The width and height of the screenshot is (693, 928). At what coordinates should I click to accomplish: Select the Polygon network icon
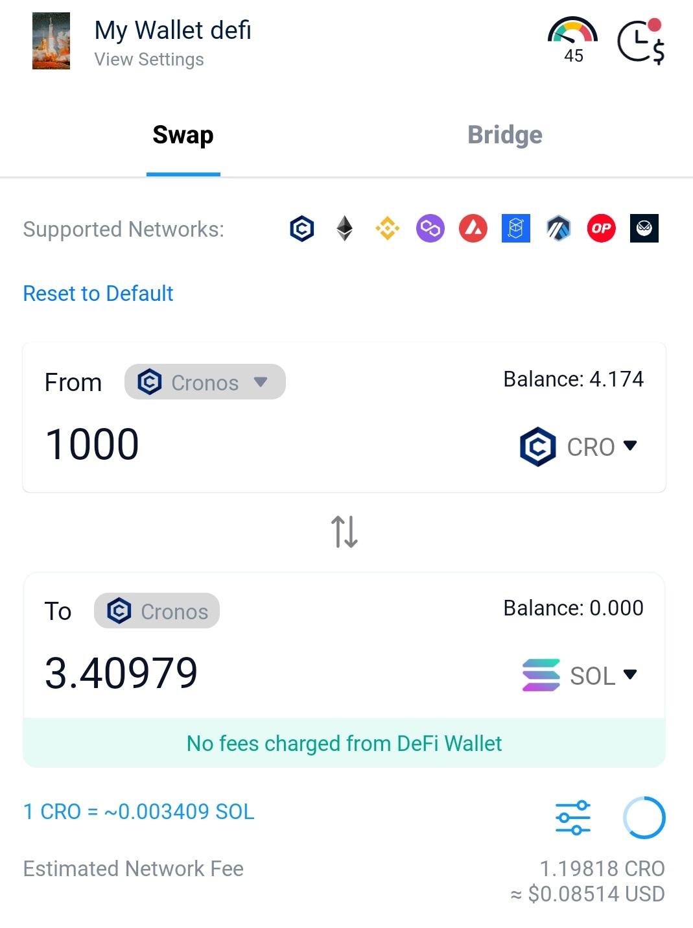click(x=430, y=228)
